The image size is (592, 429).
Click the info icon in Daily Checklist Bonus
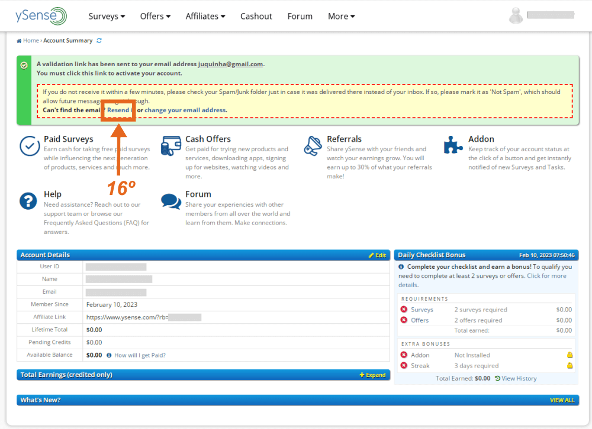coord(401,266)
